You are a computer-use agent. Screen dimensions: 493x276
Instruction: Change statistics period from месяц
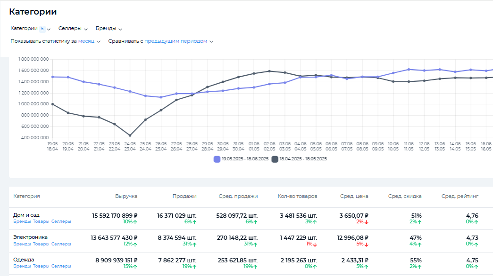click(x=89, y=41)
